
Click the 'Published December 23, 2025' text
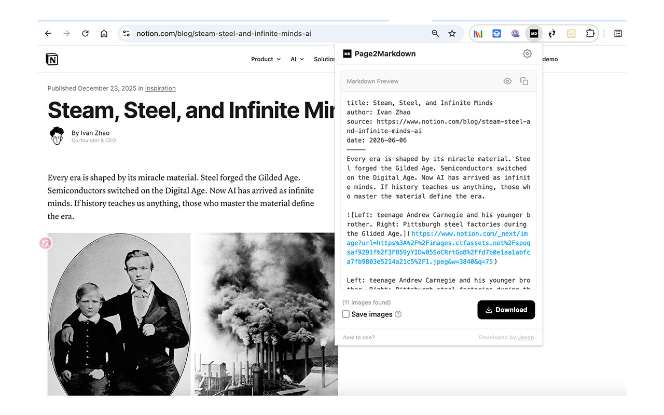coord(92,89)
